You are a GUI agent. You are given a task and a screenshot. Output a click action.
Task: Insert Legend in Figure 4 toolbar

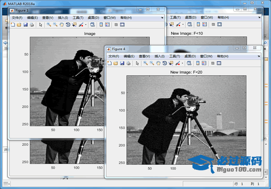click(204, 63)
